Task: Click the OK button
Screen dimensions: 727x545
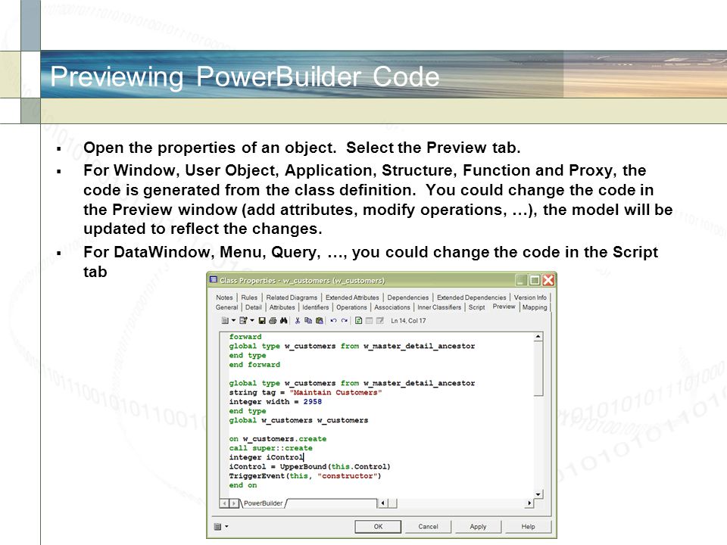Action: 378,527
